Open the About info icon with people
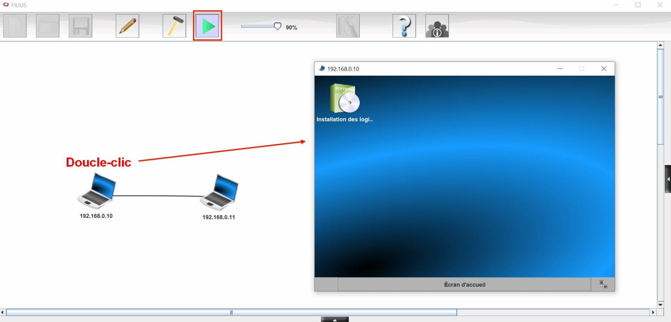 [x=437, y=26]
